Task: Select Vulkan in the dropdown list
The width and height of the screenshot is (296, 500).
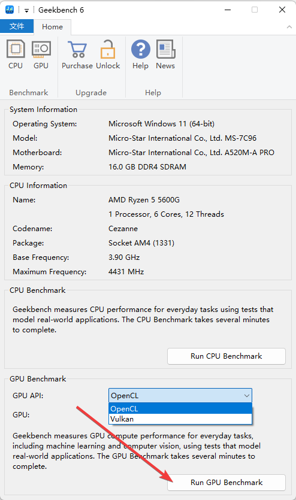Action: [x=180, y=419]
